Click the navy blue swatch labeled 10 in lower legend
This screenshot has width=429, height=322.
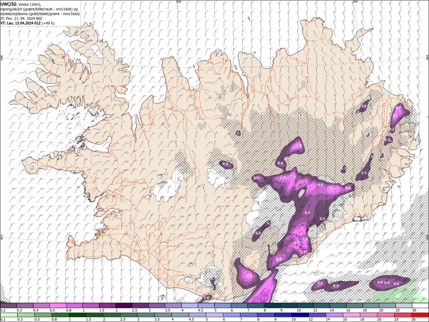pos(299,315)
